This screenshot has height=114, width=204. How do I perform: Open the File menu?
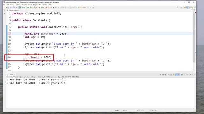pyautogui.click(x=4, y=5)
